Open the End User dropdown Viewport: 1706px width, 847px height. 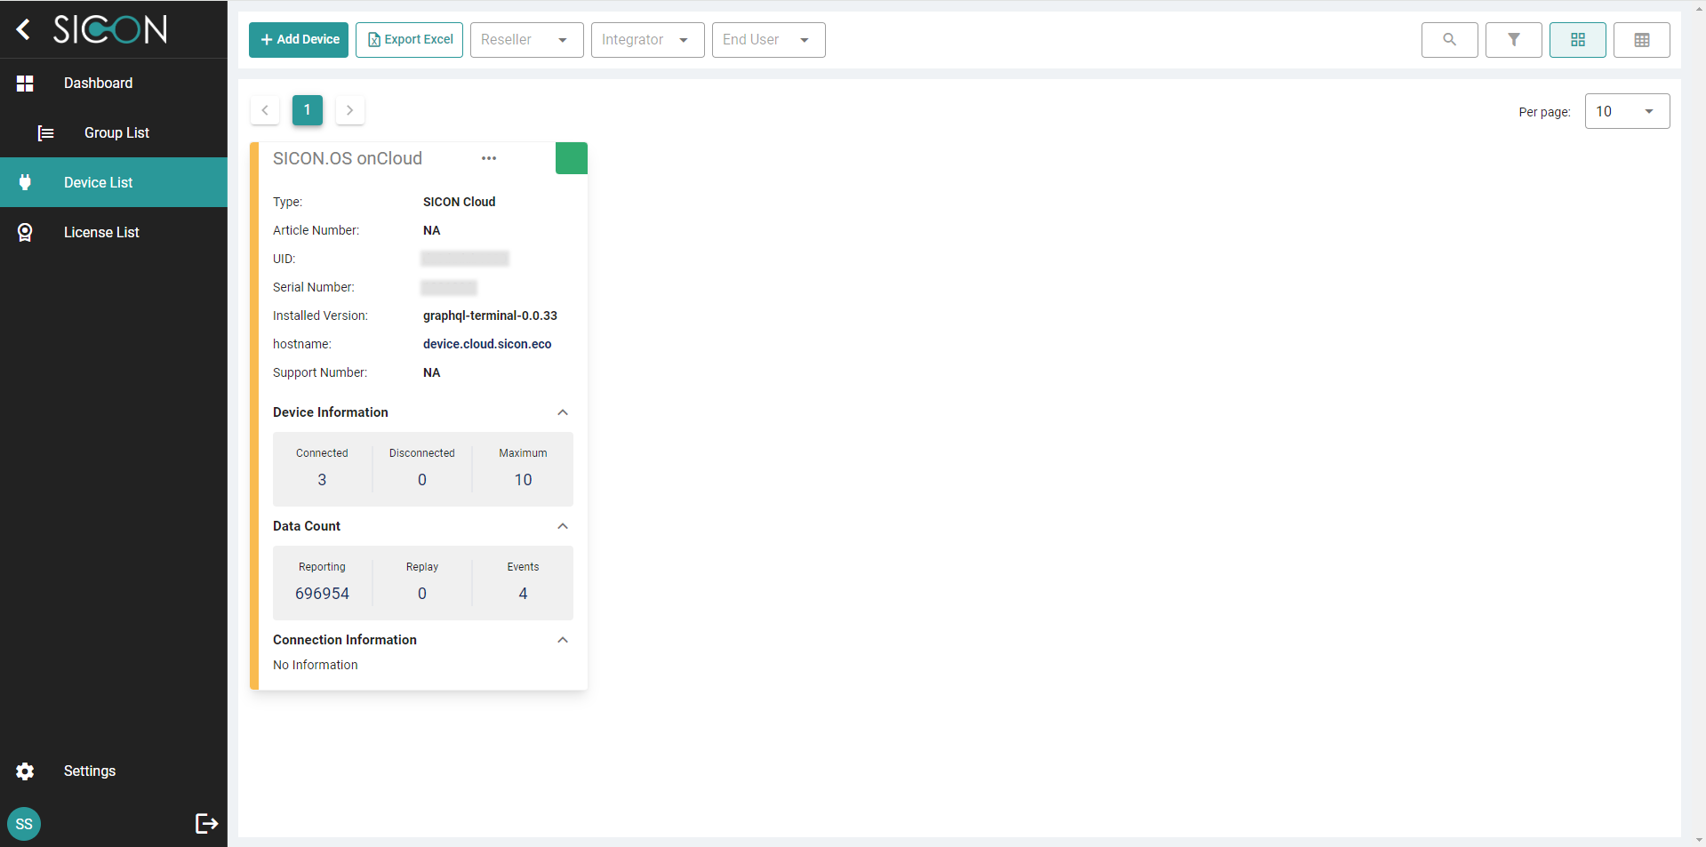point(768,40)
